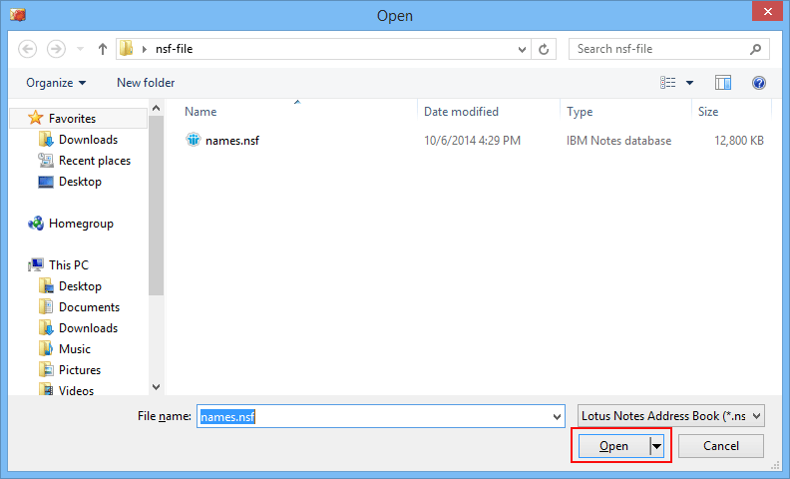Open Recent places

[x=95, y=161]
